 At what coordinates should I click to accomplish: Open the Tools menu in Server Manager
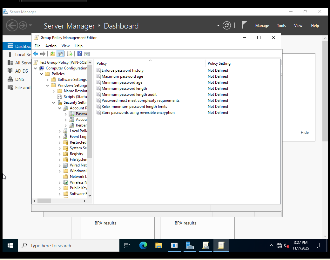[281, 26]
